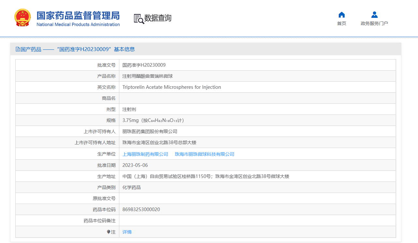Click the 产品名称 row label
Viewport: 418px width, 243px height.
[x=106, y=76]
